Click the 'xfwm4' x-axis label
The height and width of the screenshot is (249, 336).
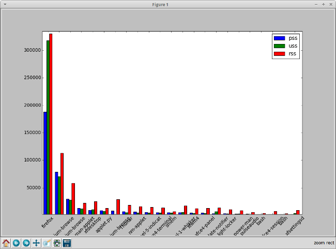pos(194,223)
